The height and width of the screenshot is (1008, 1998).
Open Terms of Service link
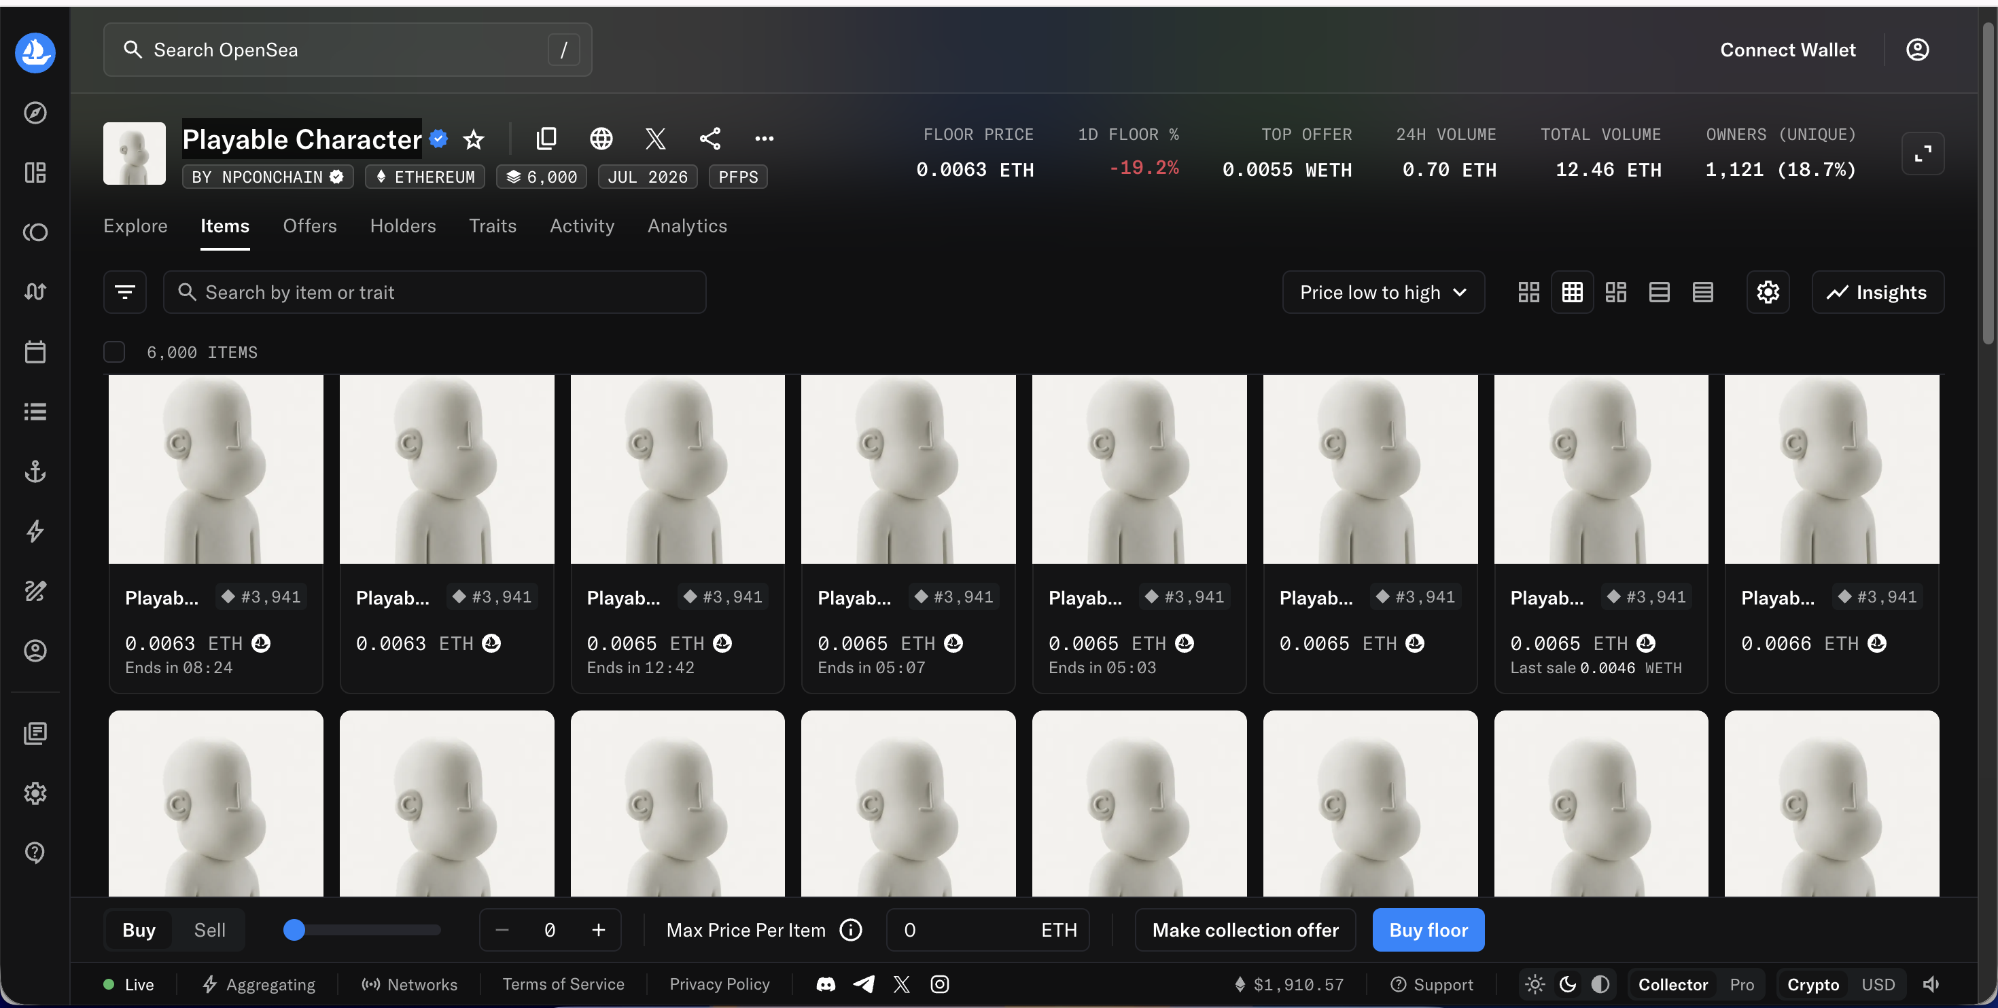click(x=563, y=985)
